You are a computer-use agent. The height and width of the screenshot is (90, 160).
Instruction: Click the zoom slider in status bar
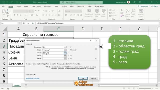point(145,88)
